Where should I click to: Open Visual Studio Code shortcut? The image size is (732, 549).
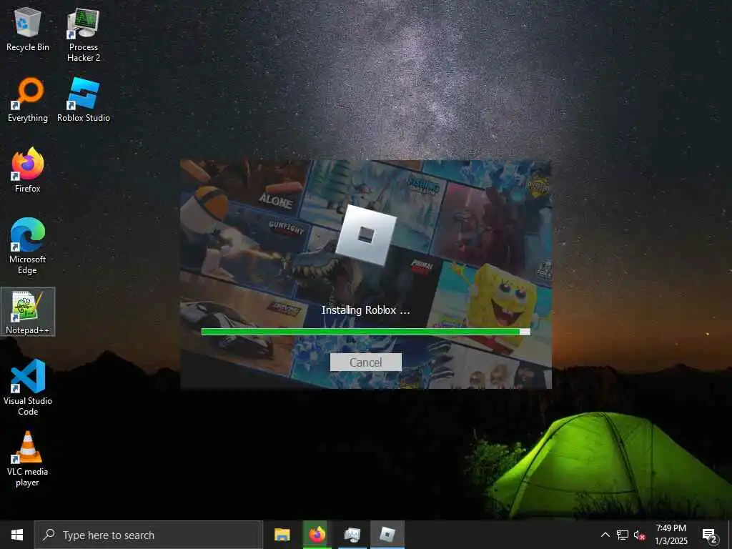[x=28, y=387]
